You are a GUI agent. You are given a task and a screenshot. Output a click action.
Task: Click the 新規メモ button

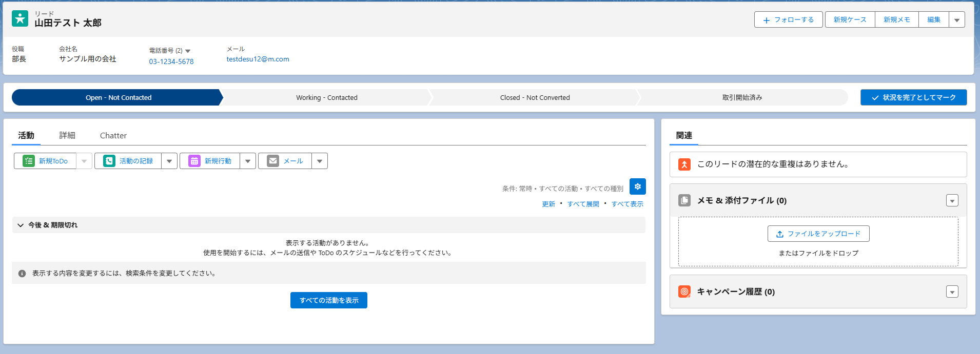[x=897, y=20]
